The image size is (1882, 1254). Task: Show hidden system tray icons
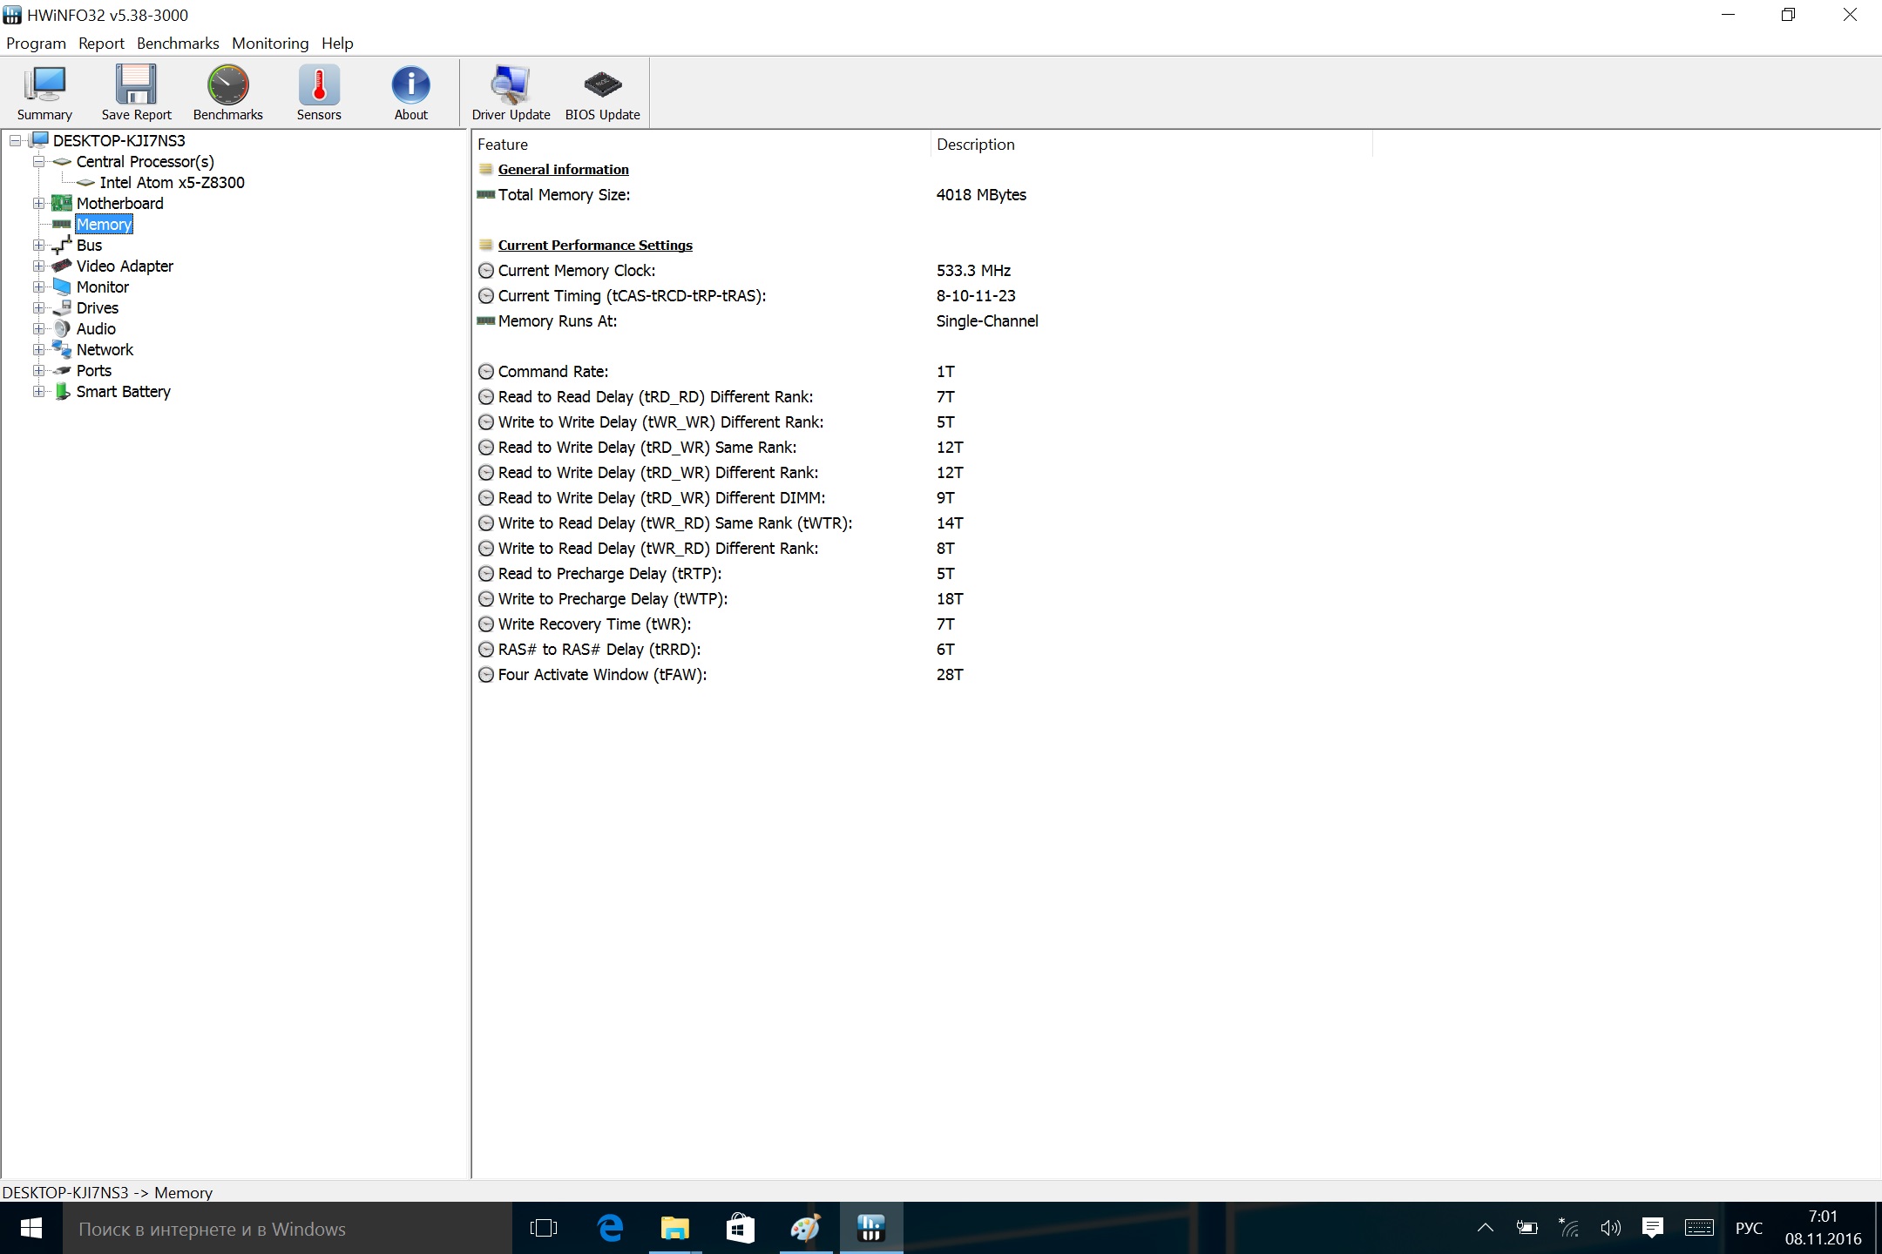tap(1486, 1228)
